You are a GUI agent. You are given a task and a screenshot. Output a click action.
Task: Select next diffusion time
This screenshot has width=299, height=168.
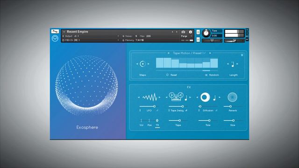tap(220, 98)
